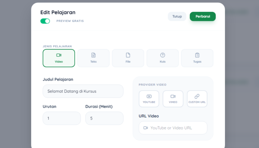Image resolution: width=259 pixels, height=148 pixels.
Task: Focus the URL Video input field
Action: point(173,128)
